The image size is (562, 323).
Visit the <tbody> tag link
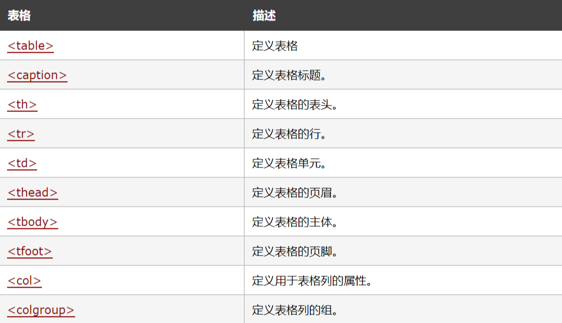(x=33, y=222)
